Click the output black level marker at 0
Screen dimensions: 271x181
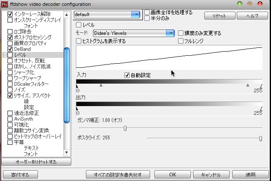(x=77, y=108)
